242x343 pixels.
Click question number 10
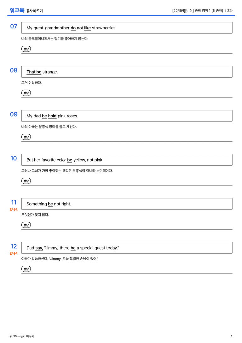click(x=14, y=158)
